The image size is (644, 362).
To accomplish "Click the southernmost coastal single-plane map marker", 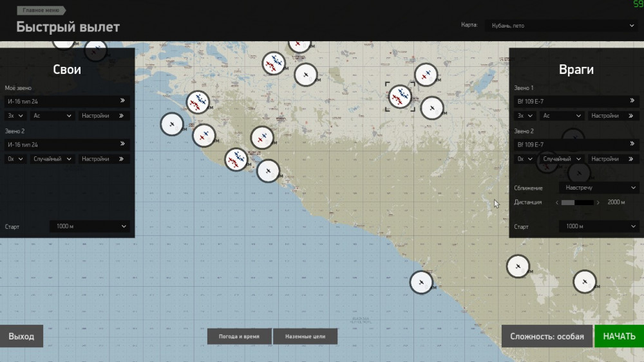I will point(421,282).
